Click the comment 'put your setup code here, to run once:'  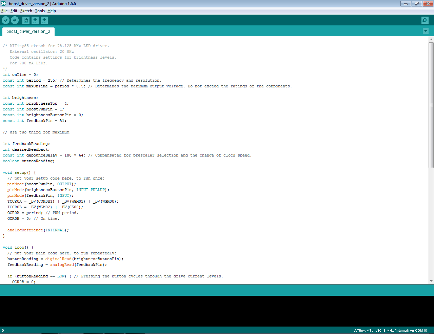tap(60, 179)
